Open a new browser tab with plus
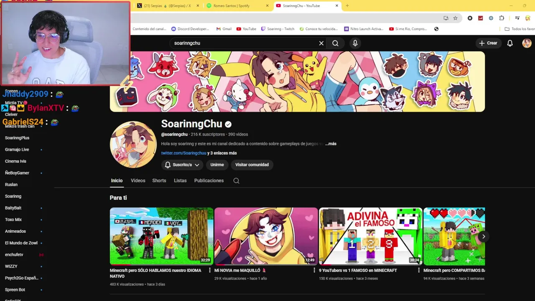Screen dimensions: 535x301 tap(347, 6)
